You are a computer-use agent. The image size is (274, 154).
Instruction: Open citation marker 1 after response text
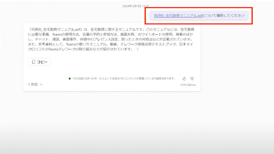(x=137, y=49)
